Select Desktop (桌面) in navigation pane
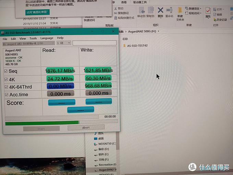Viewport: 233px width, 175px height. pyautogui.click(x=99, y=139)
